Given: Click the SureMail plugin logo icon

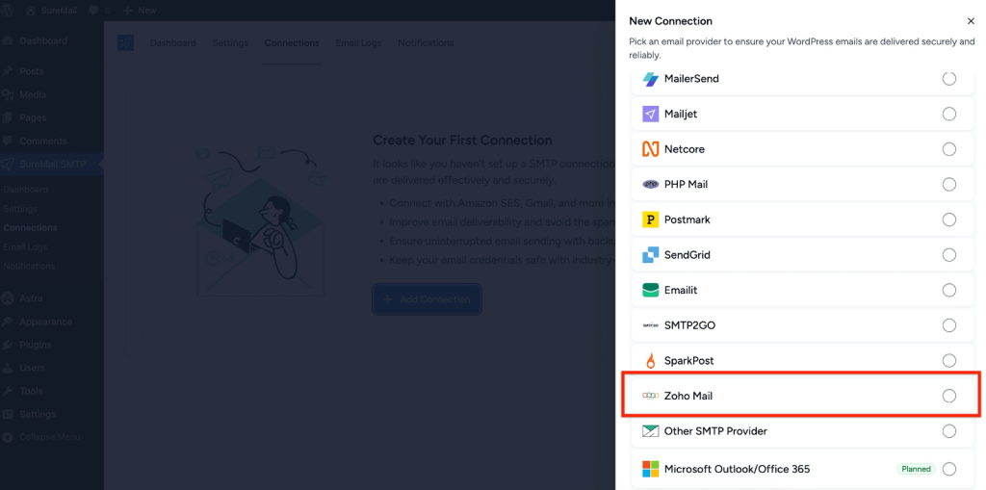Looking at the screenshot, I should (x=126, y=42).
